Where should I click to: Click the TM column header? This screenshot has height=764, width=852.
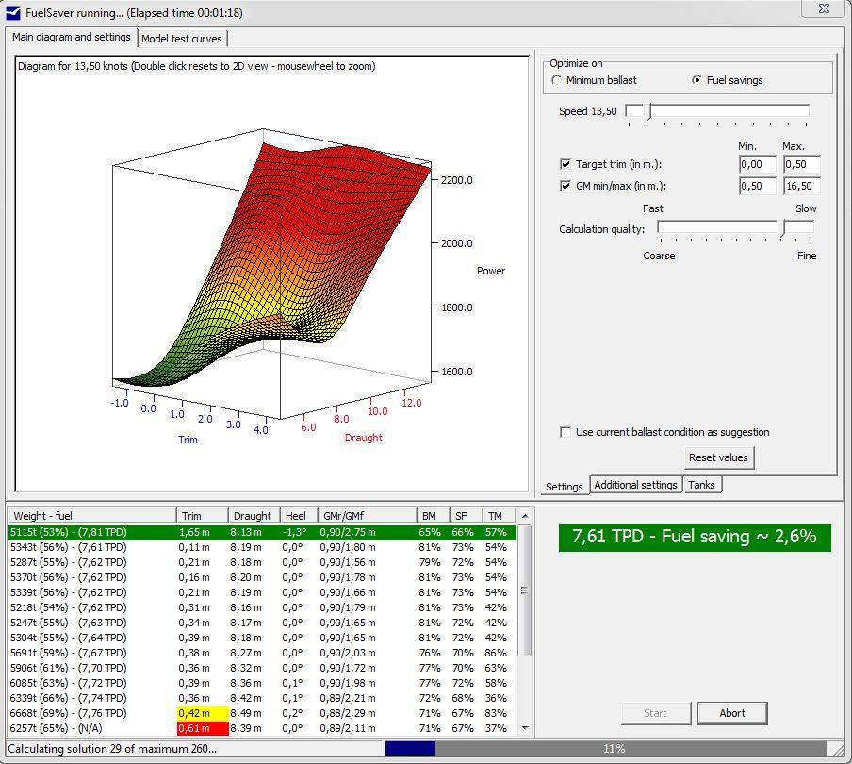[500, 516]
